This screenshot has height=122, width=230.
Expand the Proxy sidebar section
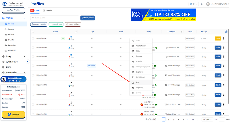click(x=14, y=56)
